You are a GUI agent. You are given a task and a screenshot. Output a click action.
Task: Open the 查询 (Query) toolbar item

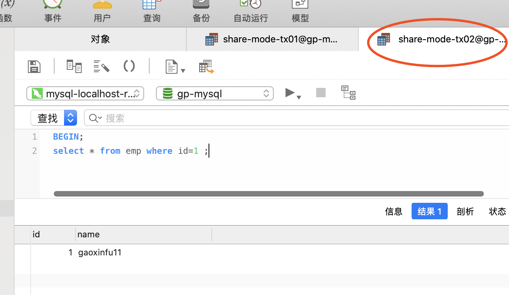click(x=152, y=11)
